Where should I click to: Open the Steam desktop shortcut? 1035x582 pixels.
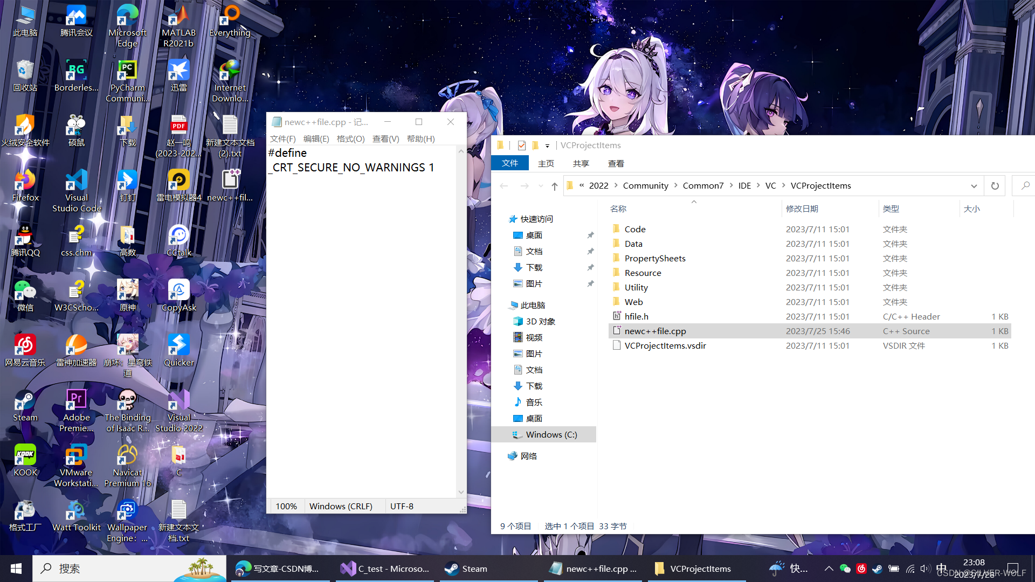click(x=25, y=406)
